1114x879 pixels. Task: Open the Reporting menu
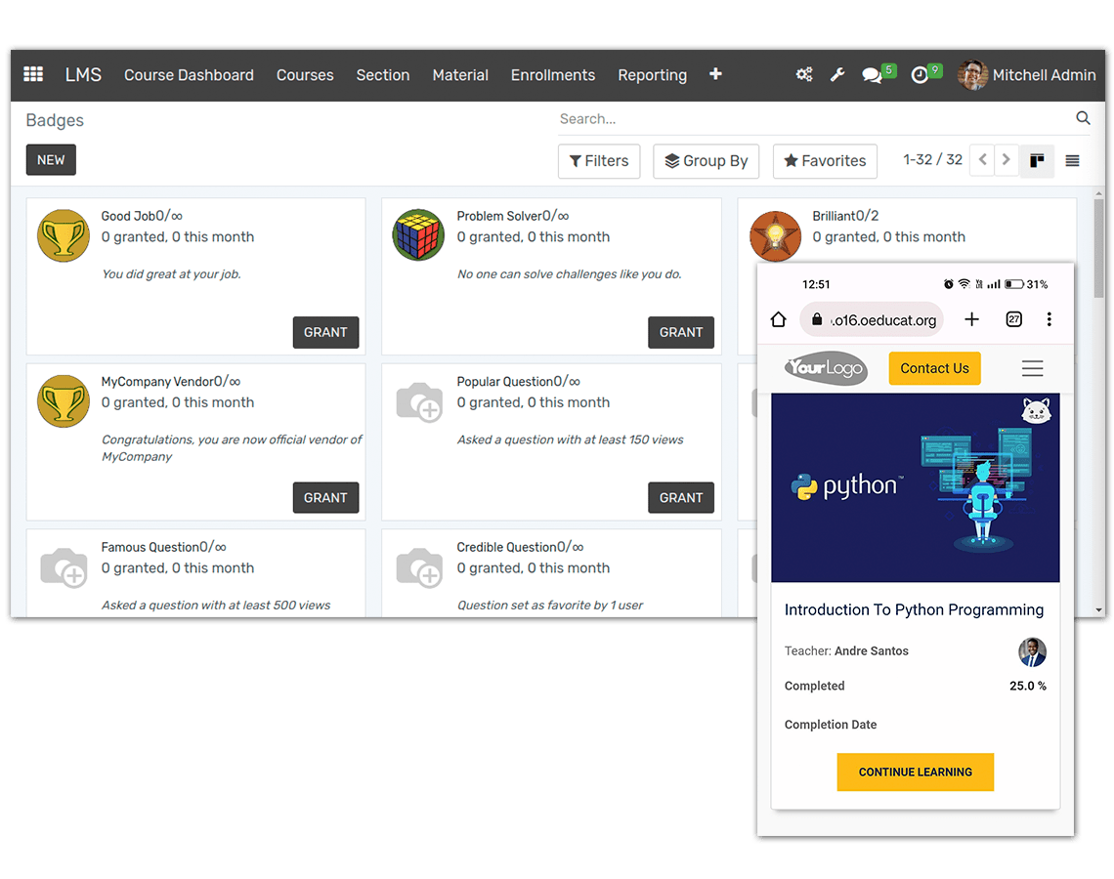652,75
